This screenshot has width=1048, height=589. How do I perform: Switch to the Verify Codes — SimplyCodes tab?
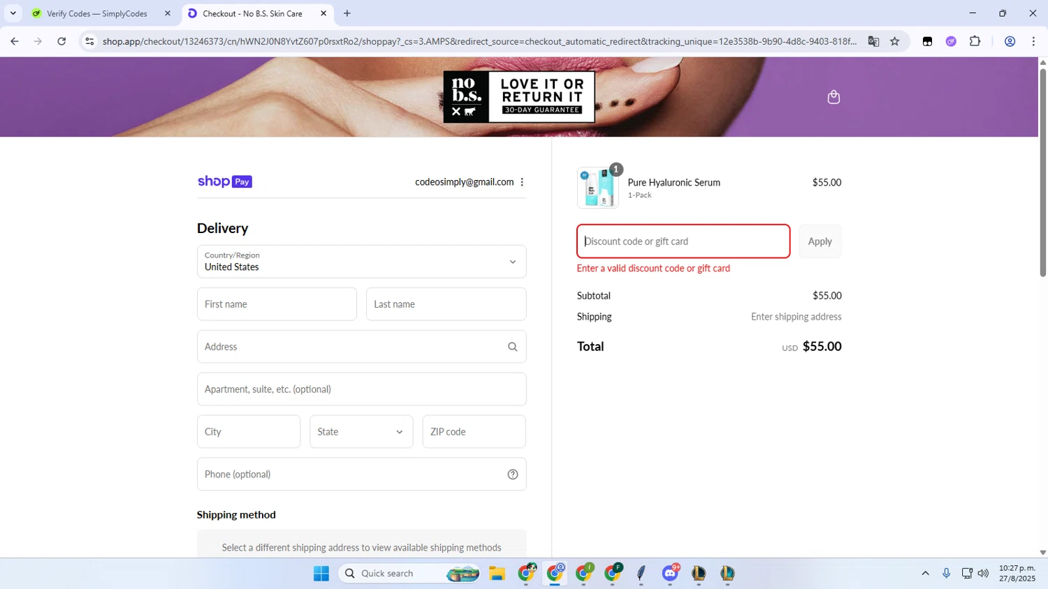[x=96, y=13]
